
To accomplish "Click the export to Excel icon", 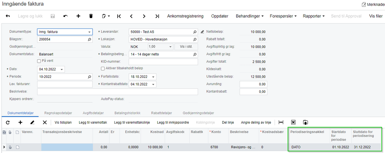I will pyautogui.click(x=293, y=122).
